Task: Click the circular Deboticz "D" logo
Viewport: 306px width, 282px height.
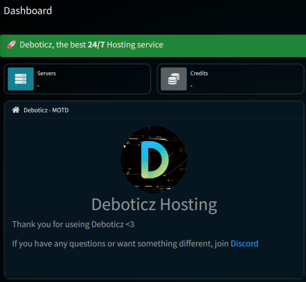Action: [x=154, y=159]
